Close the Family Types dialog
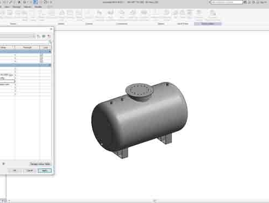Image resolution: width=269 pixels, height=203 pixels. (51, 29)
